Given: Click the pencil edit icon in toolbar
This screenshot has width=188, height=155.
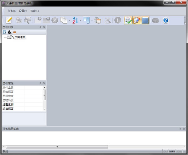Looking at the screenshot, I should click(x=9, y=20).
